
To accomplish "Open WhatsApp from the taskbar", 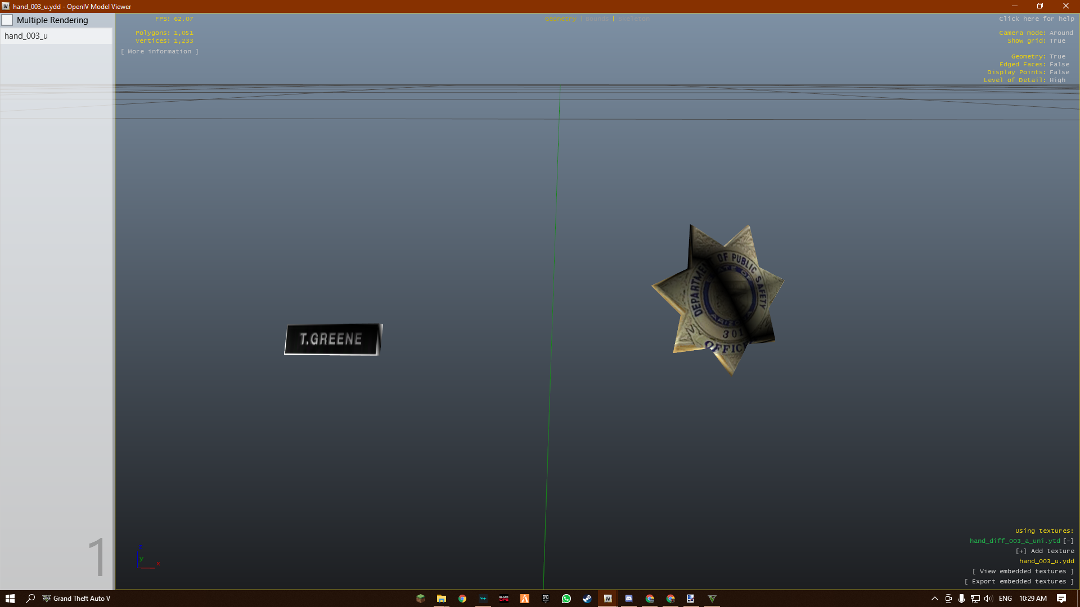I will click(x=566, y=599).
